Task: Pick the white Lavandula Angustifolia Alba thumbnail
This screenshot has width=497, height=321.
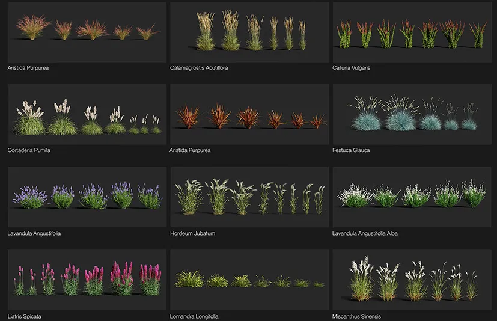Action: (x=412, y=197)
